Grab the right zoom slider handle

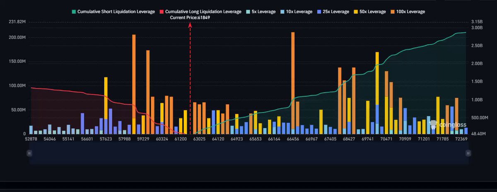pyautogui.click(x=468, y=153)
